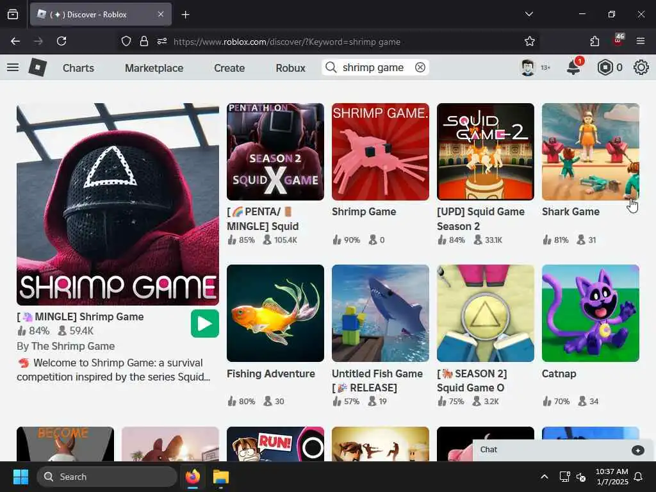Open the Untitled Fish Game shark thumbnail
Screen dimensions: 656x492
point(381,313)
